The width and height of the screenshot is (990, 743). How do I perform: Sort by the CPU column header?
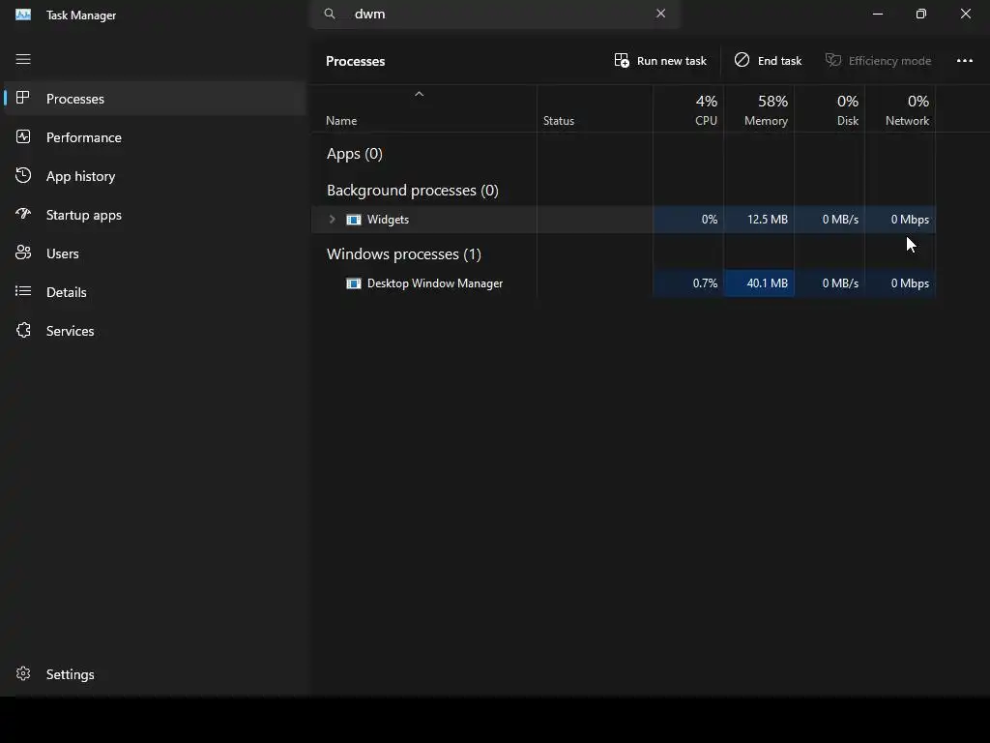click(688, 108)
